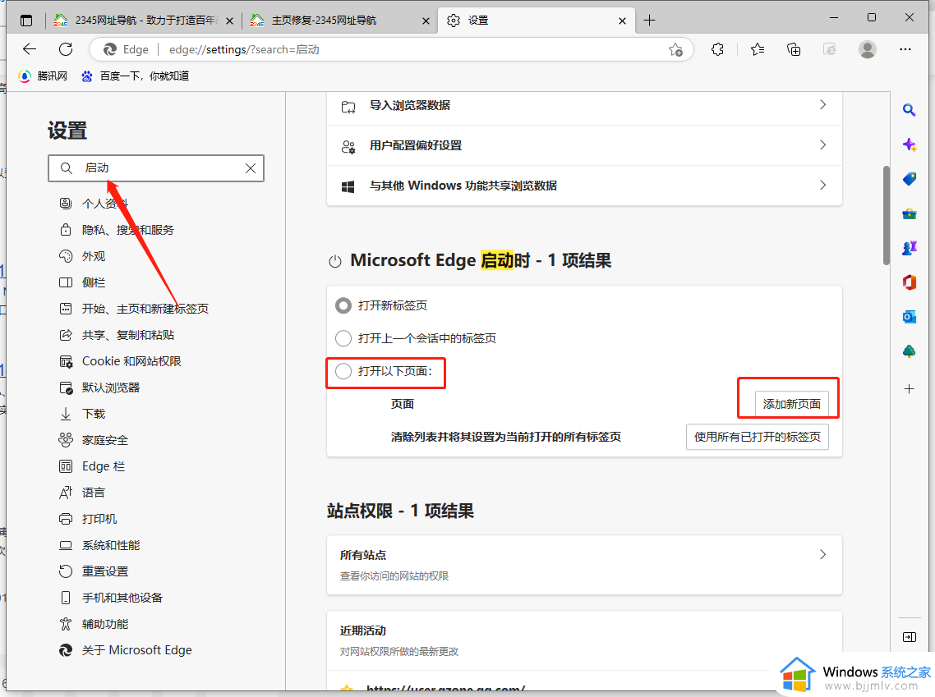Open 开始、主页和新建标签页 section

[134, 309]
